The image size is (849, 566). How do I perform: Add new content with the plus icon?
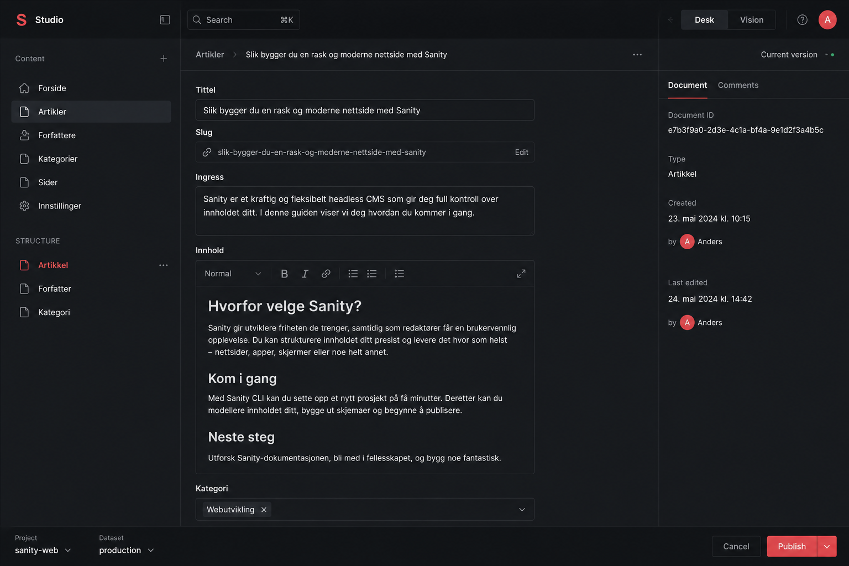164,59
